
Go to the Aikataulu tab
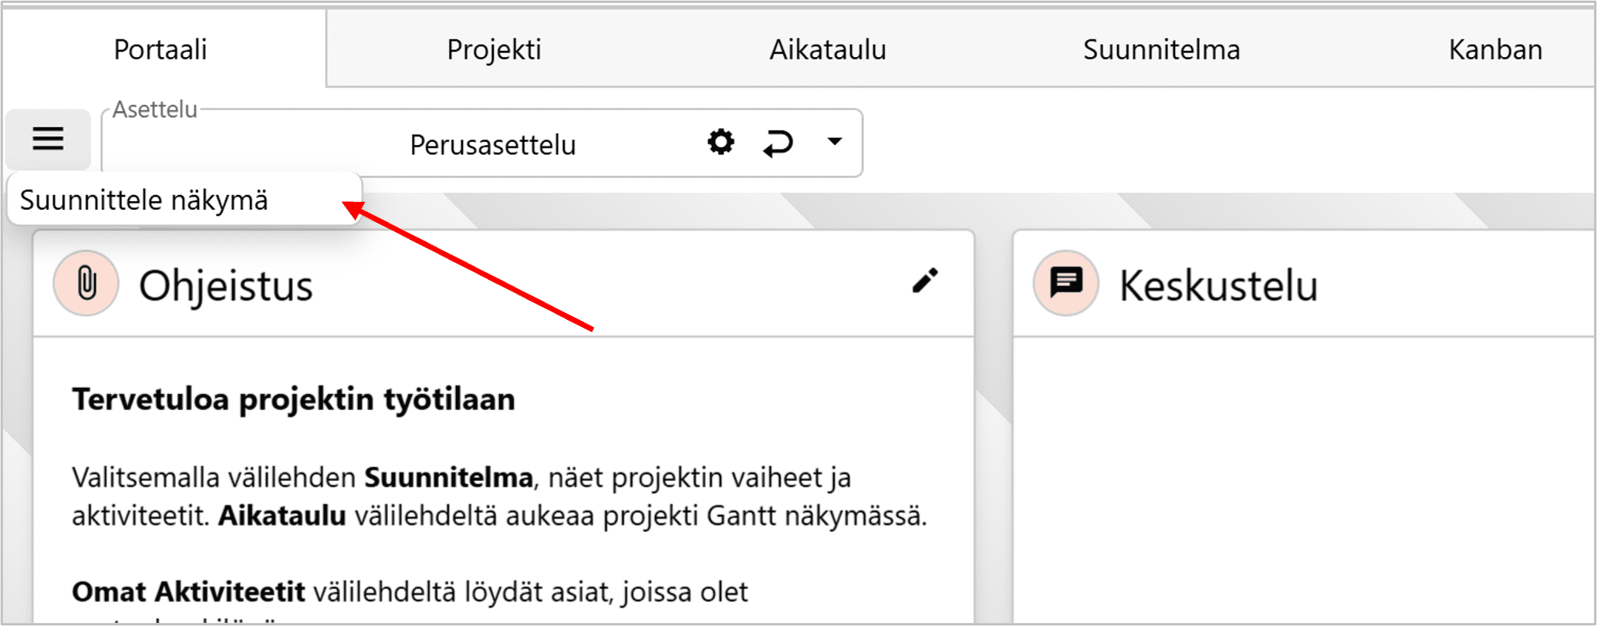(x=828, y=49)
